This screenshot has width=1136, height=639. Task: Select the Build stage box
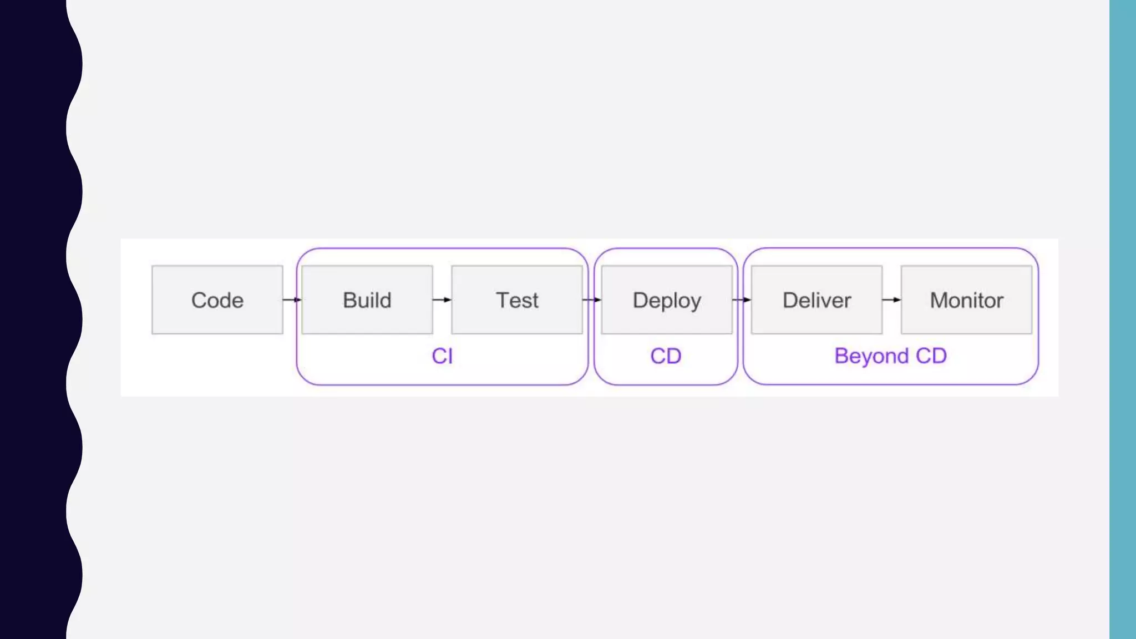pyautogui.click(x=367, y=300)
